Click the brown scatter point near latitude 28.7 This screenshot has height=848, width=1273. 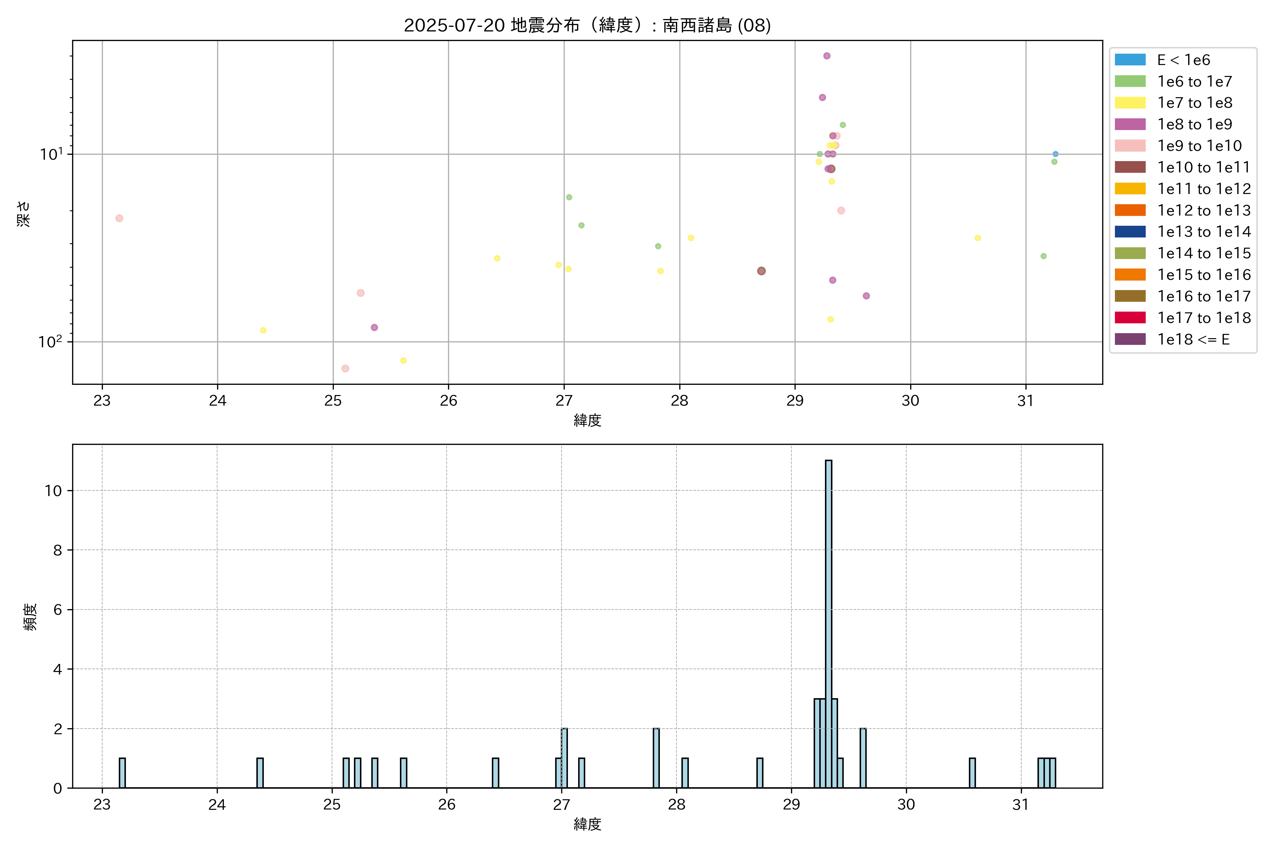(761, 271)
